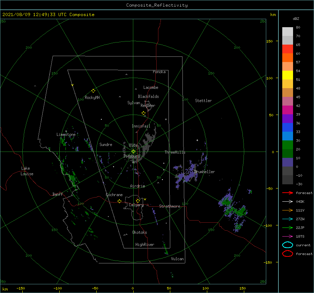Screen dimensions: 314x293
Task: Click the yellow diamond marker below RedDeer
Action: [x=143, y=113]
